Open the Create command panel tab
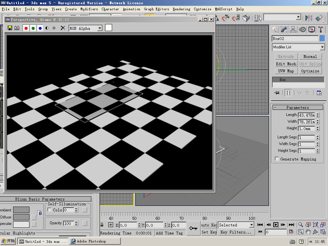Image resolution: width=328 pixels, height=246 pixels. 275,30
